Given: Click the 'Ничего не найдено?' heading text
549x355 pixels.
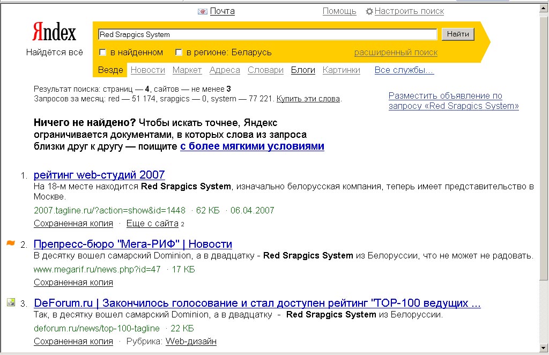Looking at the screenshot, I should pos(85,123).
